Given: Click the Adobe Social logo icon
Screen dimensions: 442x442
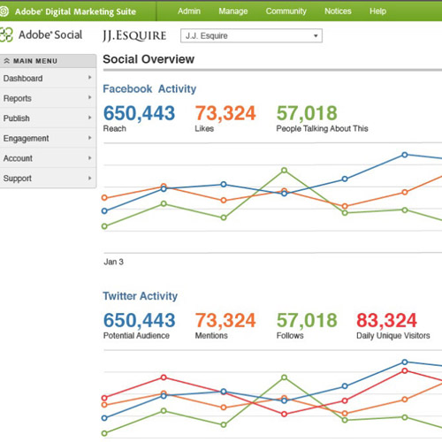Looking at the screenshot, I should click(x=6, y=34).
